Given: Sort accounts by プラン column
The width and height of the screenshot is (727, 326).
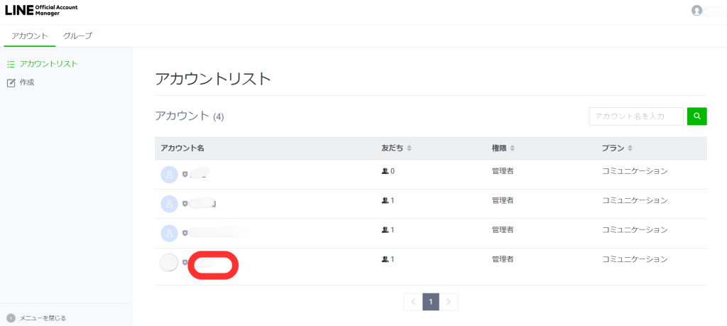Looking at the screenshot, I should click(629, 148).
